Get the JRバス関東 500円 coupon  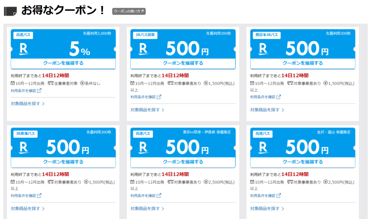pyautogui.click(x=183, y=63)
